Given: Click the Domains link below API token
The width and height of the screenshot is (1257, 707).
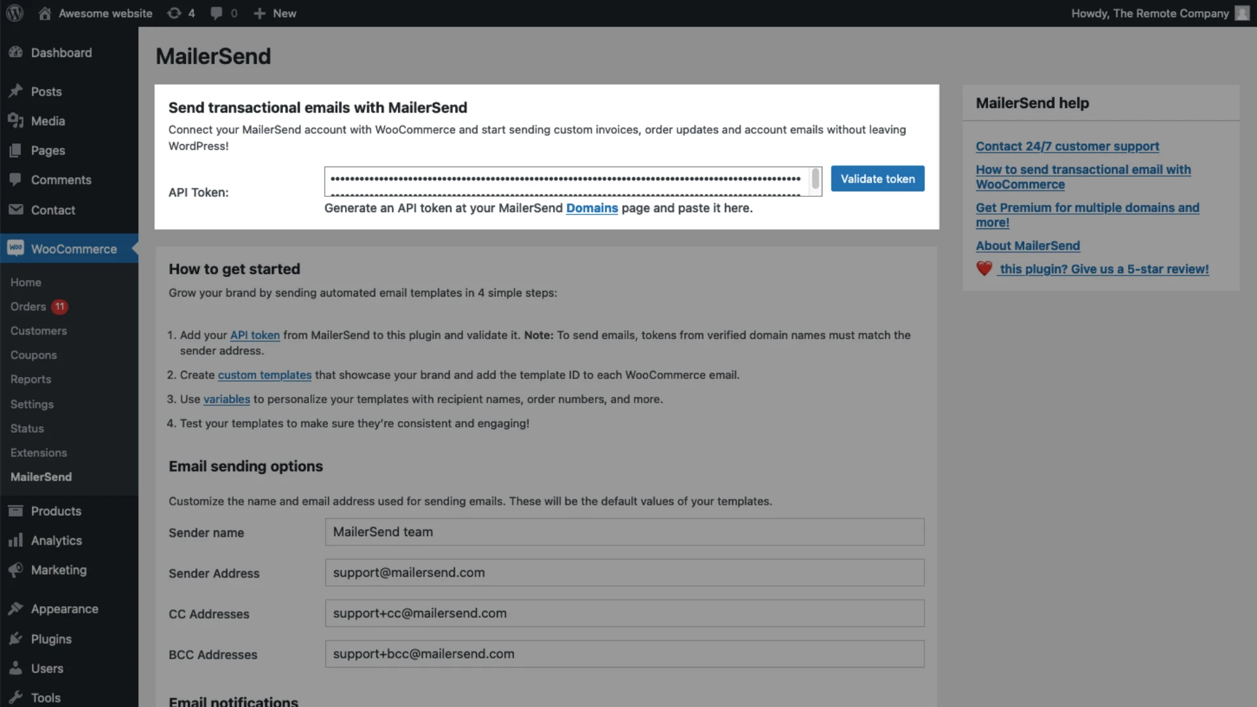Looking at the screenshot, I should click(592, 208).
